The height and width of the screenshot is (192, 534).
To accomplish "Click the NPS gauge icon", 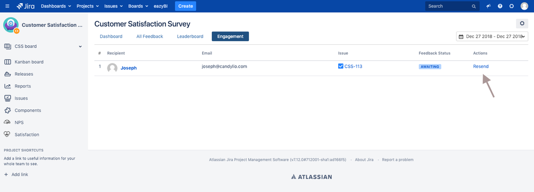I will tap(7, 123).
